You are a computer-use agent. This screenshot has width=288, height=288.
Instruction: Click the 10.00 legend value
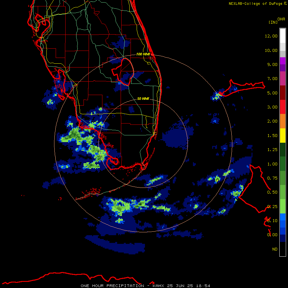271,50
